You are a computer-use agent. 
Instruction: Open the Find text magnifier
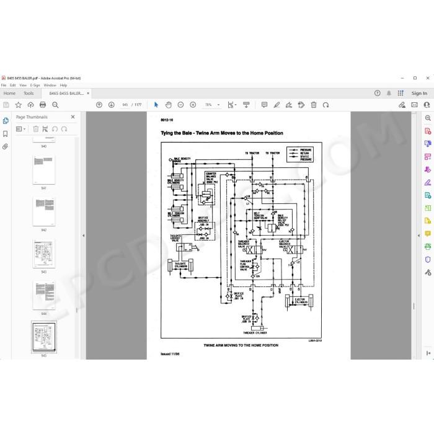tap(55, 105)
